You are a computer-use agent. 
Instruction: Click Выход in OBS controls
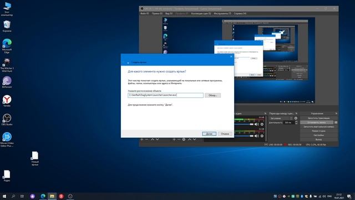click(319, 139)
